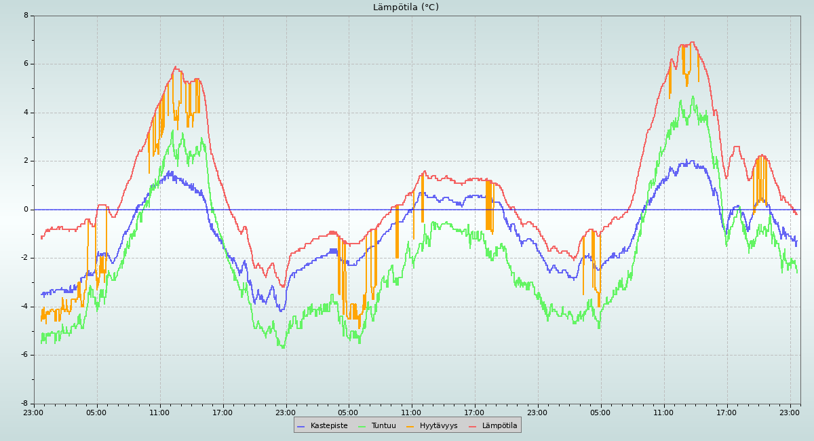Select the Tuntuu legend label

(383, 426)
